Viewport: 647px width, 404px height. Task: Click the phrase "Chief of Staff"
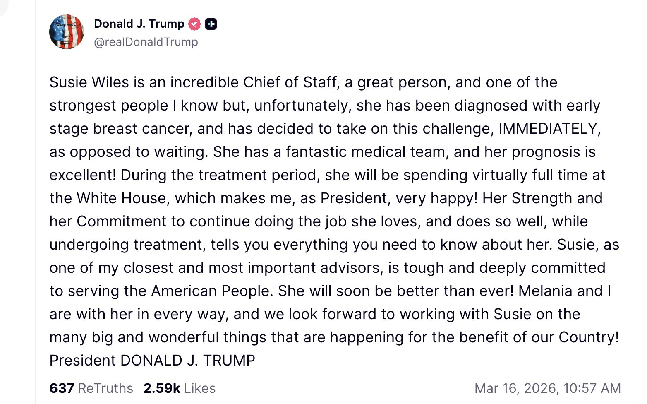coord(290,82)
